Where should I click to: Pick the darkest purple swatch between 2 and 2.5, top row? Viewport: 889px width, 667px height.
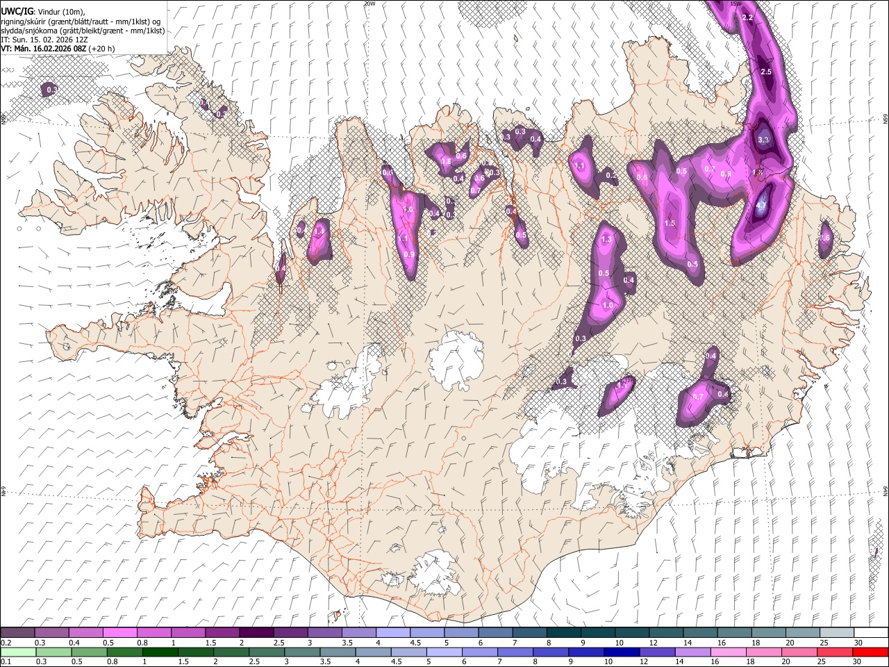pyautogui.click(x=256, y=633)
